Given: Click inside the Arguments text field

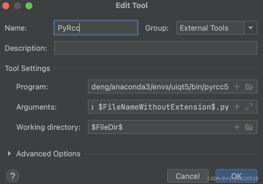Looking at the screenshot, I should point(160,107).
